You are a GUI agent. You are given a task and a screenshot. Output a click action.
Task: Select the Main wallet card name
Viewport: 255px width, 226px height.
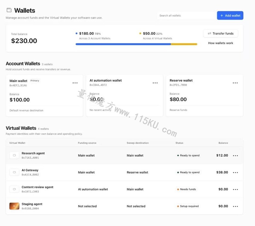[x=19, y=81]
